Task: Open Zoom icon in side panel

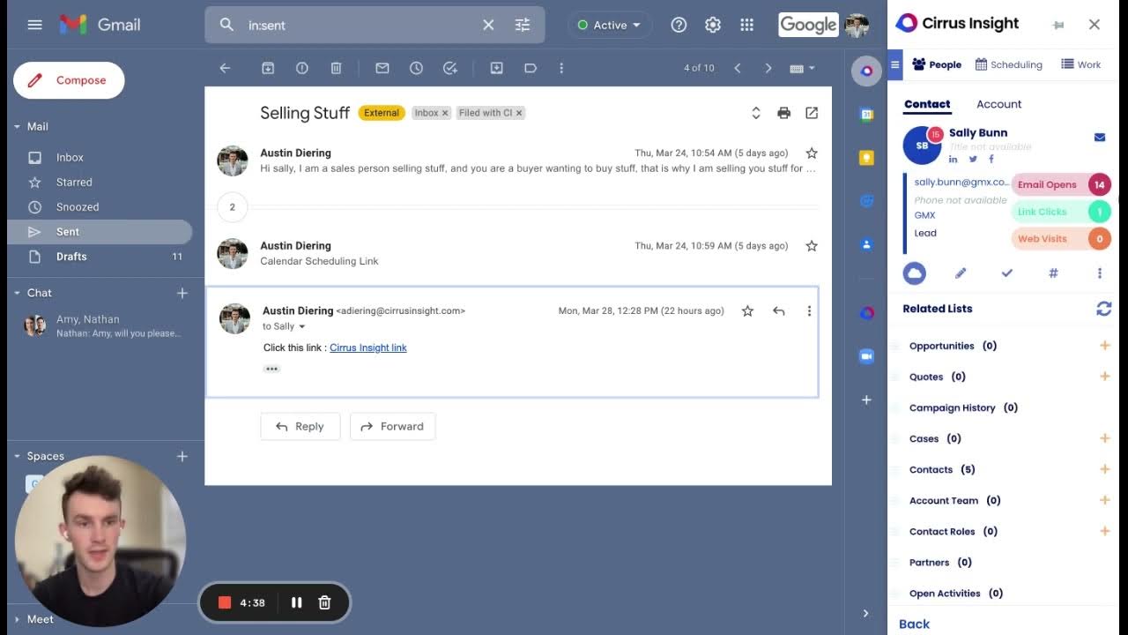Action: pyautogui.click(x=866, y=356)
